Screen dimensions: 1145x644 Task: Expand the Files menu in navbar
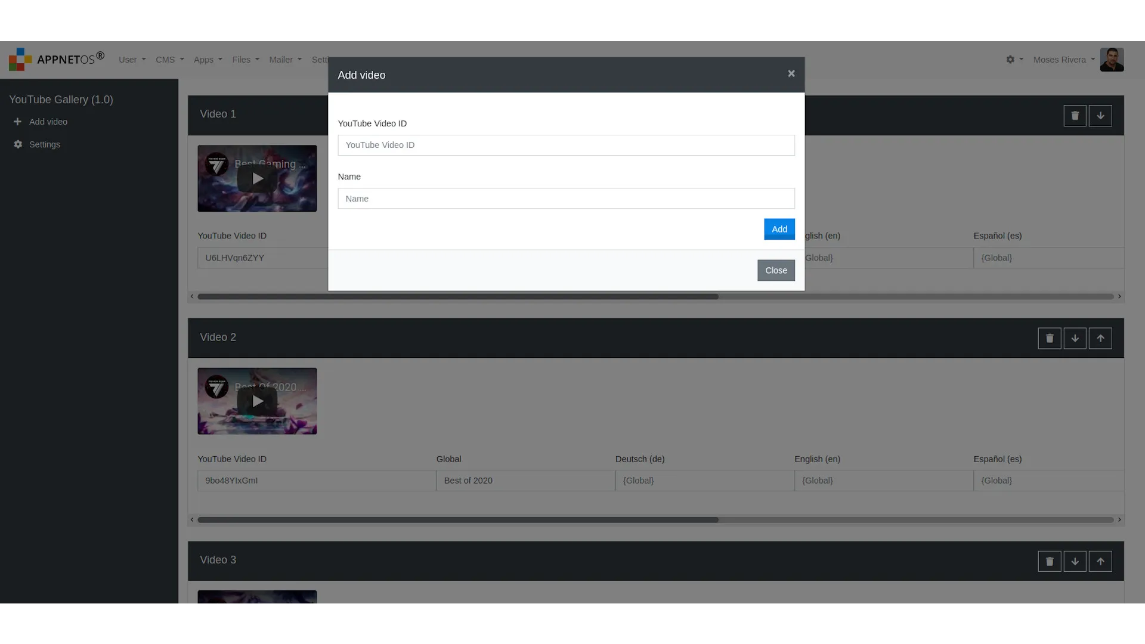pos(245,60)
